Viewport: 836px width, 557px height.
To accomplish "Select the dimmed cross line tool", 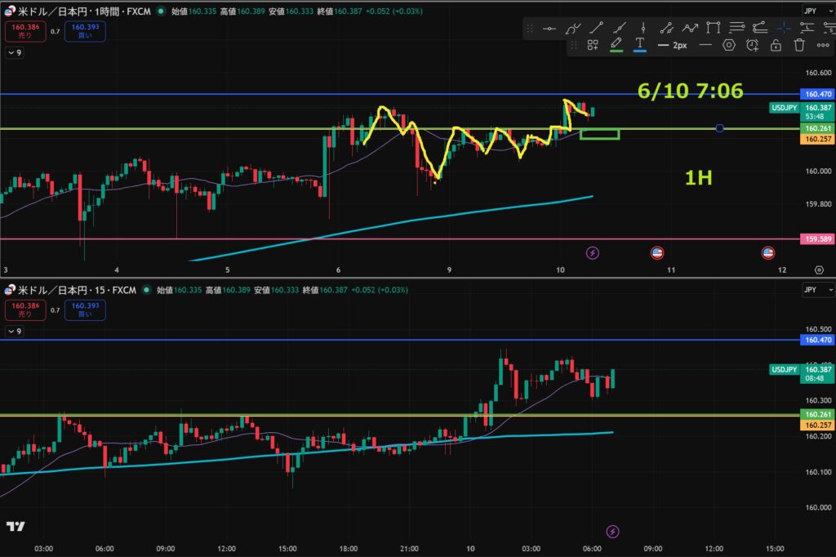I will (x=784, y=28).
